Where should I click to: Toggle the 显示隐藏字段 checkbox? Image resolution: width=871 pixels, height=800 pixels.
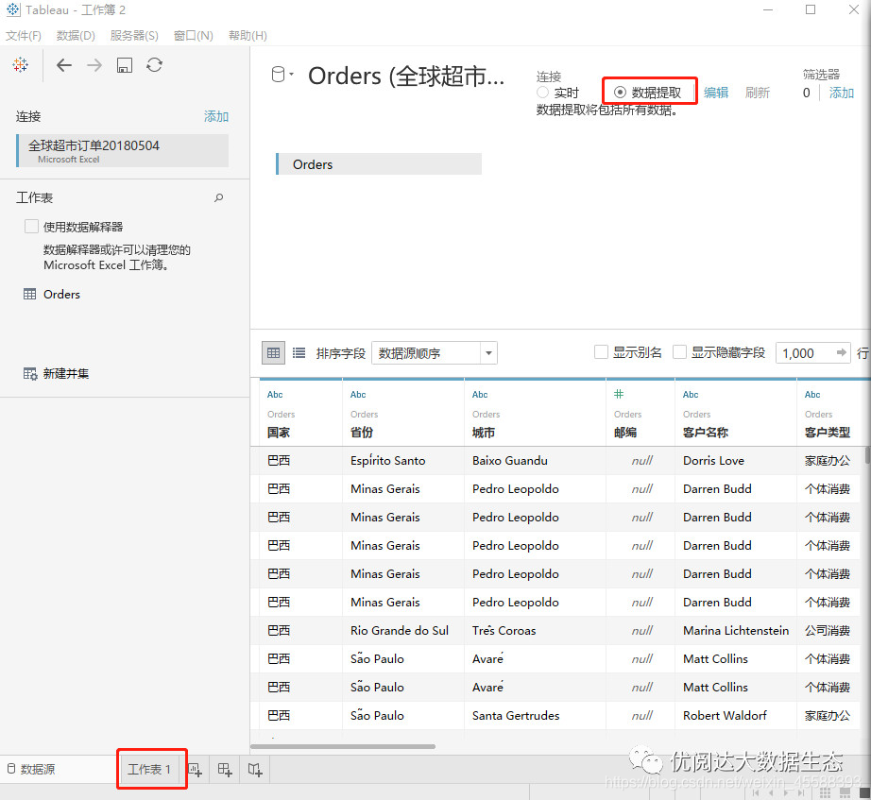pos(679,351)
